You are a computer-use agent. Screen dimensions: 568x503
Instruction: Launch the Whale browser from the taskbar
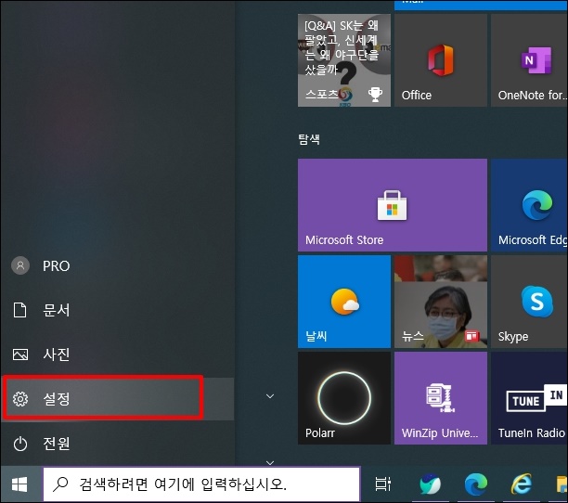click(430, 484)
